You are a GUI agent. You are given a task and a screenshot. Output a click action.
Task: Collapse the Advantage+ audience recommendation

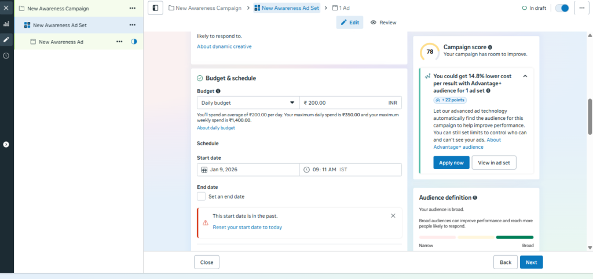(525, 76)
